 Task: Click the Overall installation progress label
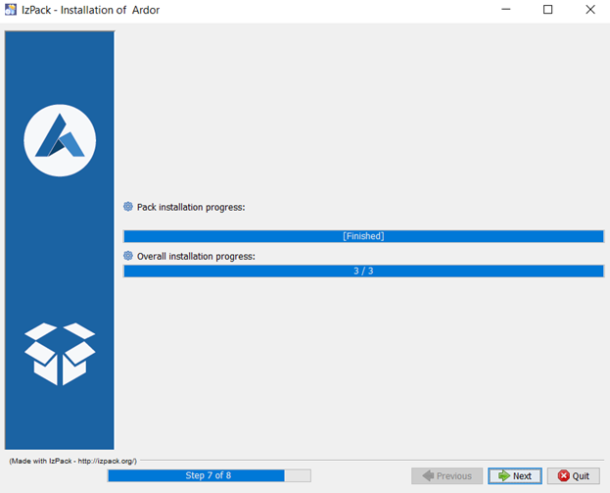[x=196, y=256]
